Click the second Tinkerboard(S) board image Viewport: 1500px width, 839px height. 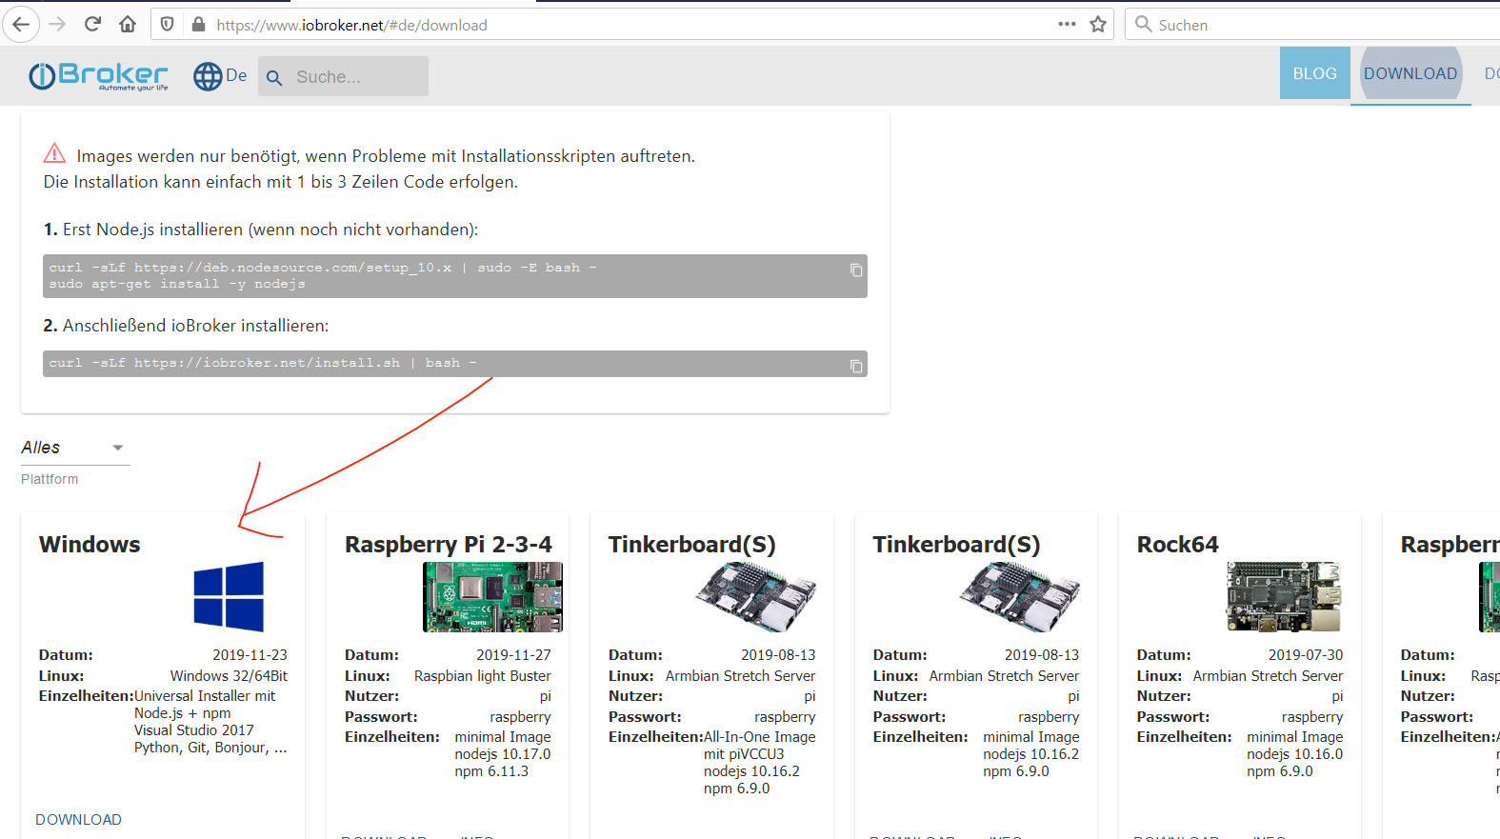(1020, 597)
